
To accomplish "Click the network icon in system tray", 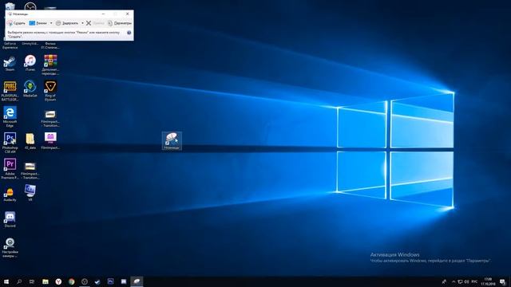I will point(460,281).
